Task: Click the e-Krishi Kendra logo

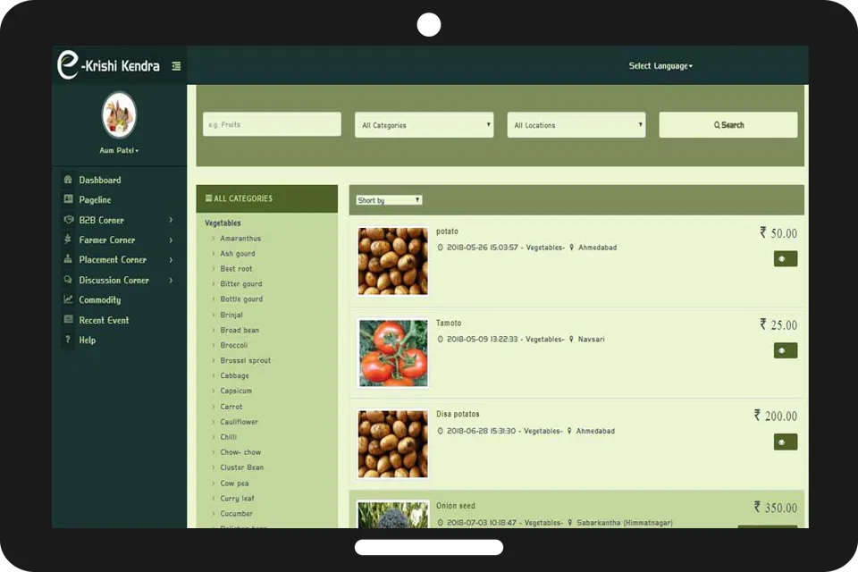Action: pos(108,65)
